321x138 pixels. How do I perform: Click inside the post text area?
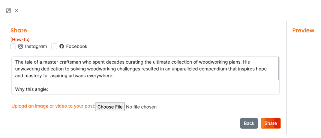pyautogui.click(x=145, y=76)
